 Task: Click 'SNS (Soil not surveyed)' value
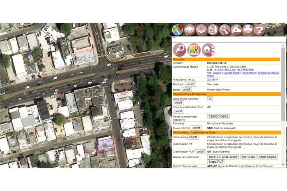[222, 128]
